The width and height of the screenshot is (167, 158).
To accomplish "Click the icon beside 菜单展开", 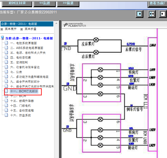I will click(2, 29).
